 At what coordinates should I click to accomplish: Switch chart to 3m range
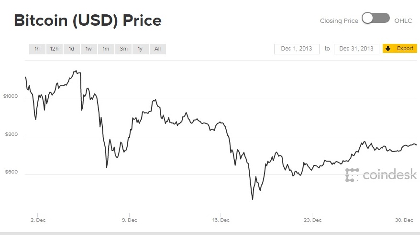point(123,49)
